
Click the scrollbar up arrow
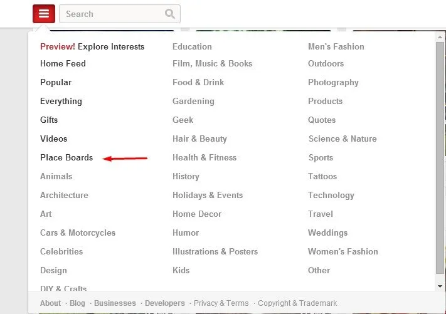[440, 37]
